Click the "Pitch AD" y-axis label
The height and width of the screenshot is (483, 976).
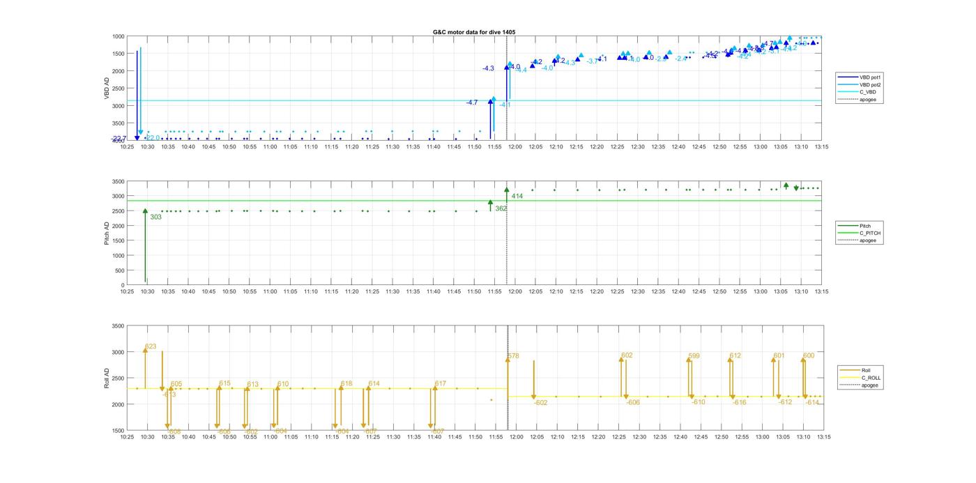pyautogui.click(x=107, y=233)
